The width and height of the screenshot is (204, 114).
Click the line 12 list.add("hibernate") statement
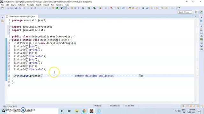[x=30, y=56]
